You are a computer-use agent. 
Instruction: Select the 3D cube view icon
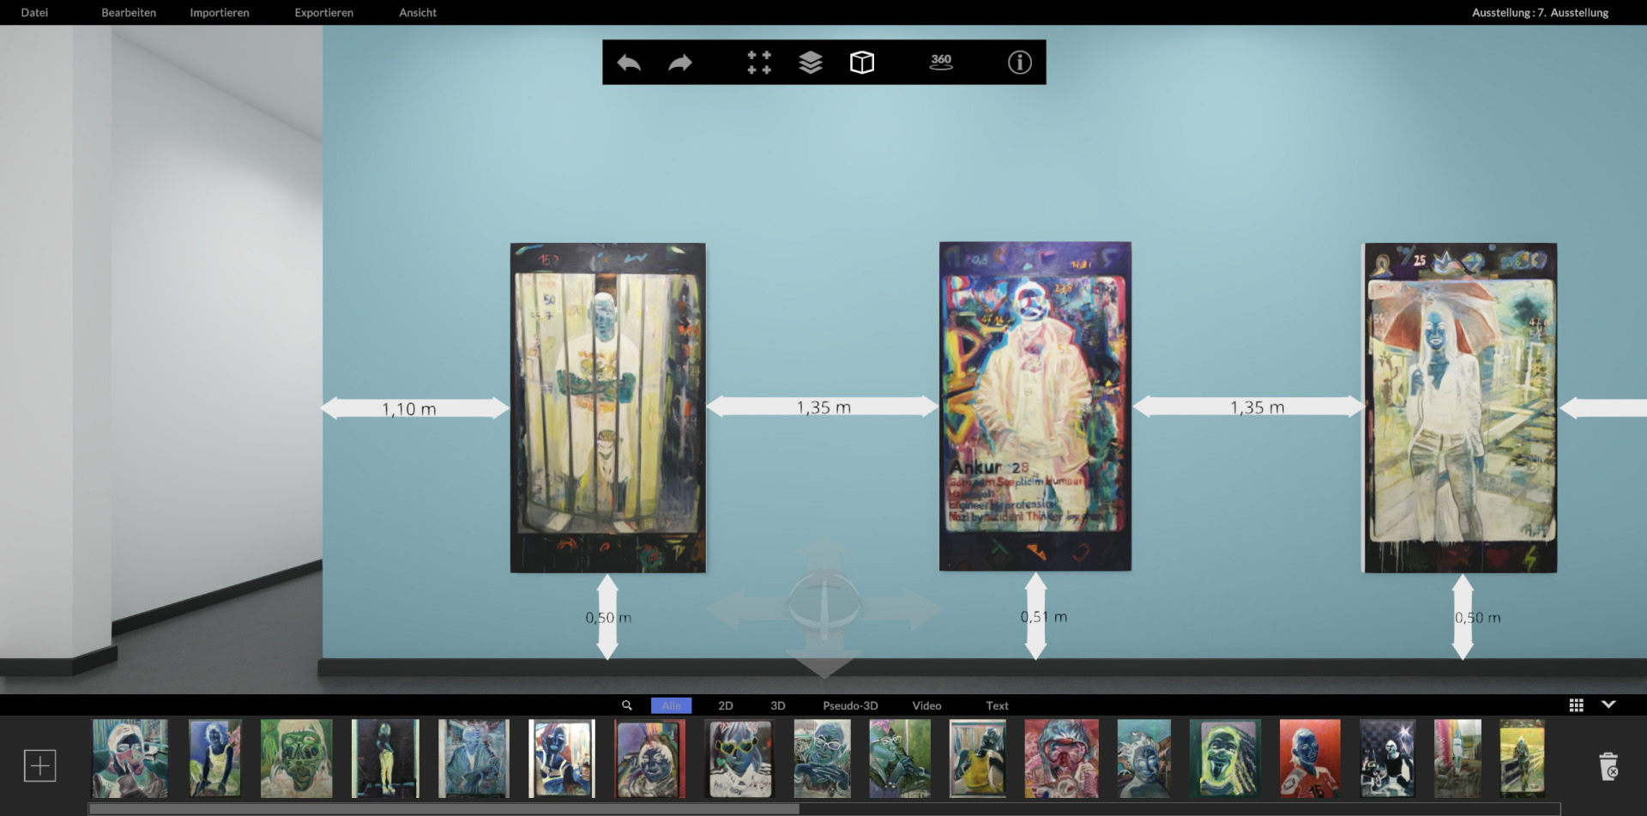tap(862, 63)
